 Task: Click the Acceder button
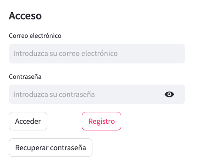point(28,121)
